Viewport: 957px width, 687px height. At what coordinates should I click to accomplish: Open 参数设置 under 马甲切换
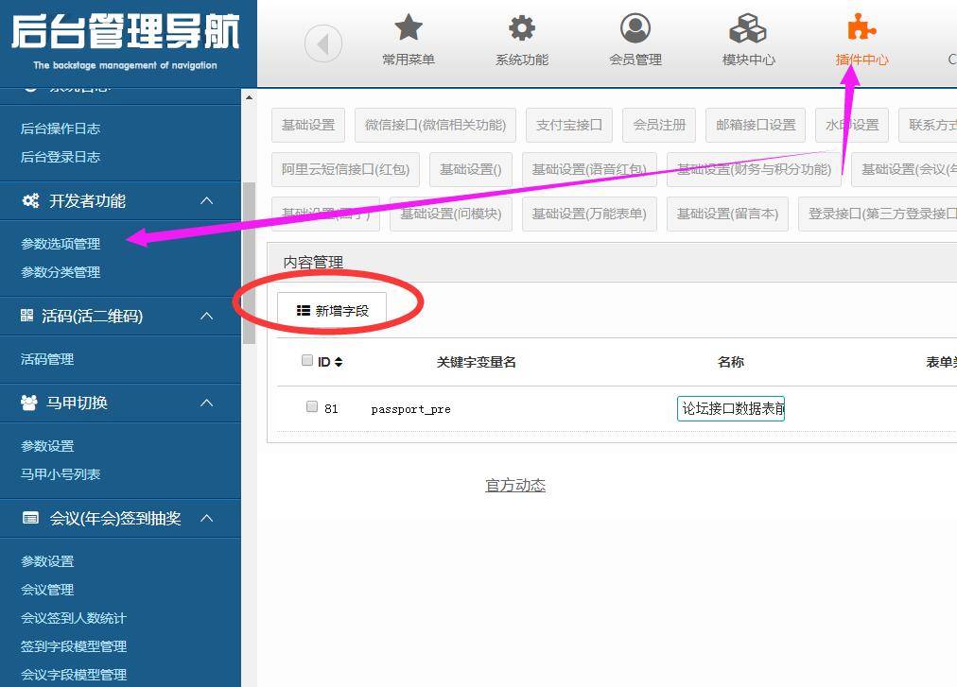(x=47, y=446)
